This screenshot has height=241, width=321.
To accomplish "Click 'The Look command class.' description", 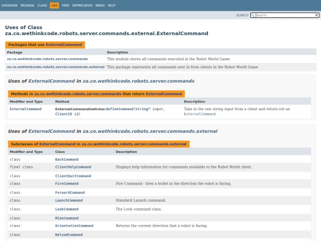I will (x=139, y=209).
